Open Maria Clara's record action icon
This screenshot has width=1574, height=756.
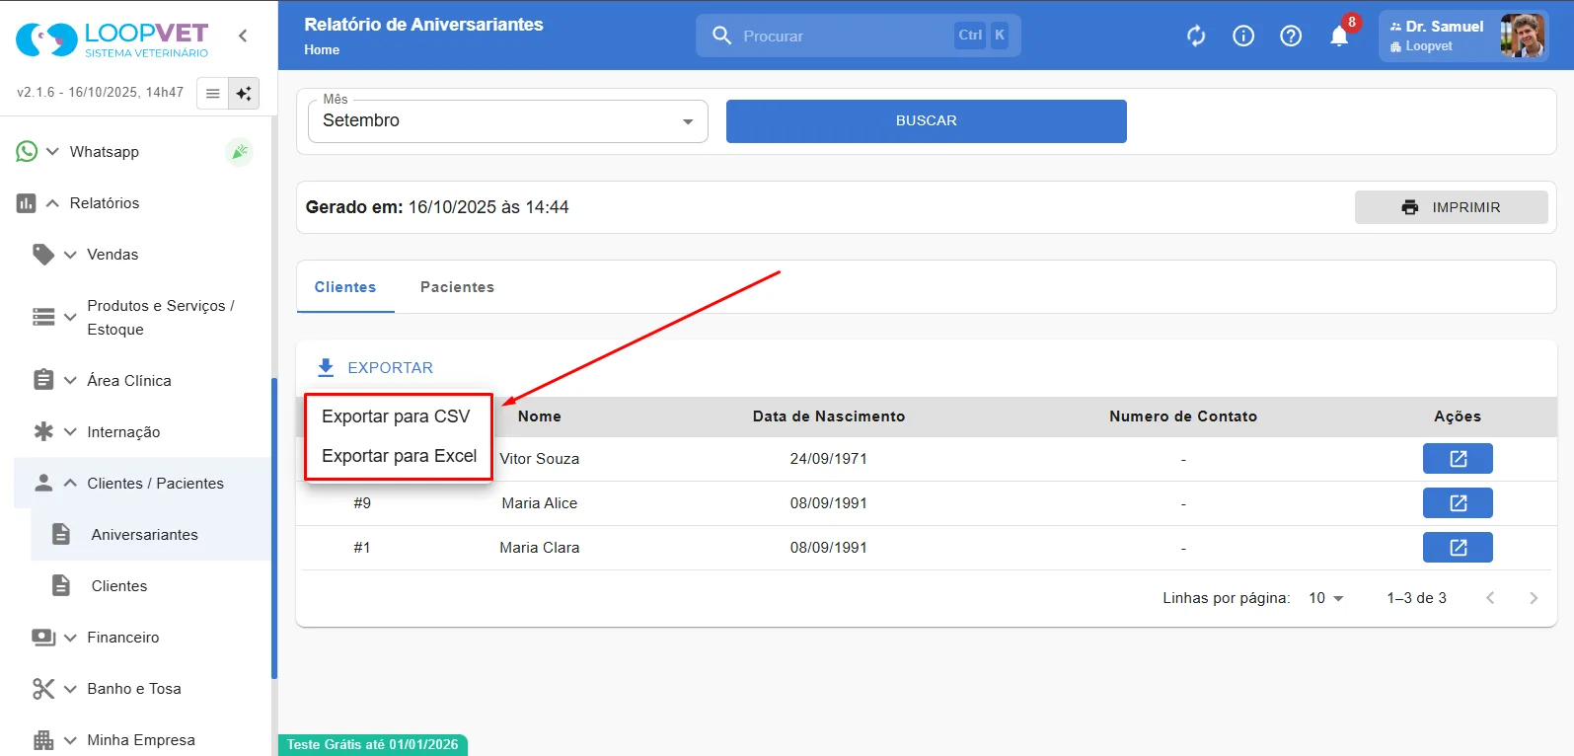click(x=1458, y=548)
